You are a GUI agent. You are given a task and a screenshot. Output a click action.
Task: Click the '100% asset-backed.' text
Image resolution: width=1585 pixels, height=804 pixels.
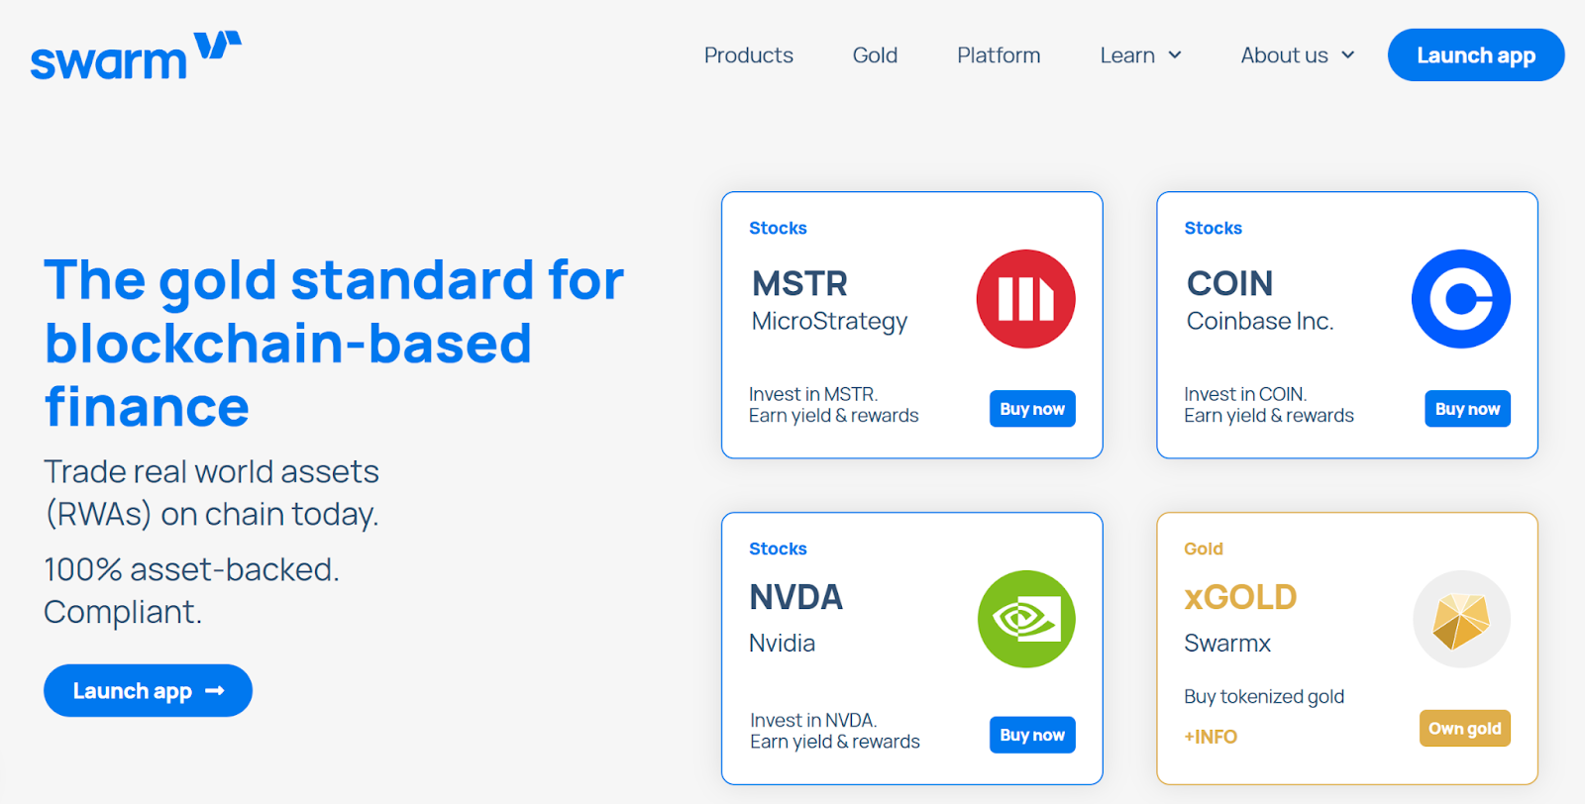coord(191,569)
